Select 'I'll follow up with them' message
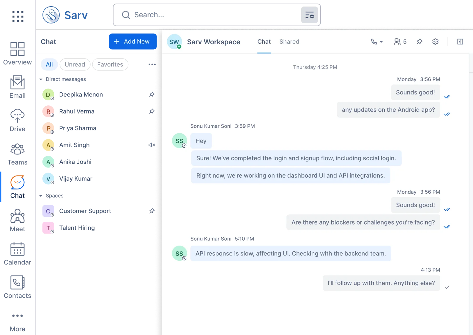Image resolution: width=473 pixels, height=335 pixels. coord(381,283)
